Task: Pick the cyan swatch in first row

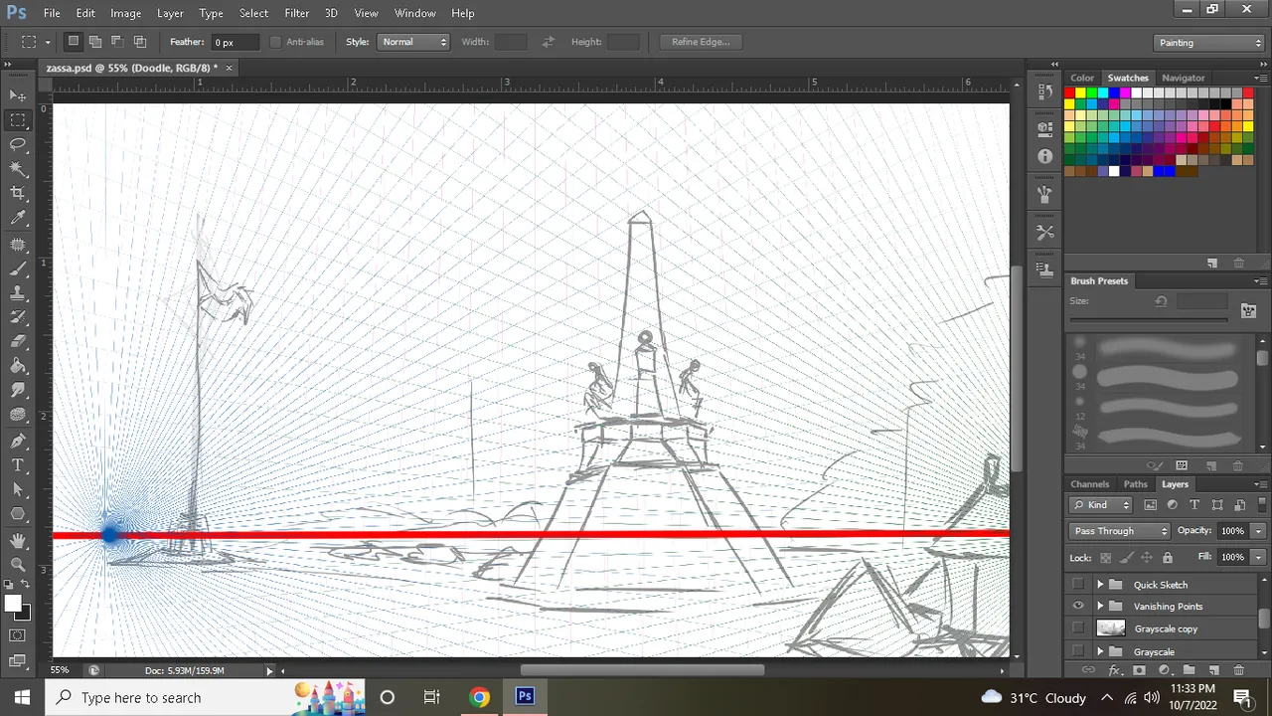Action: tap(1103, 93)
